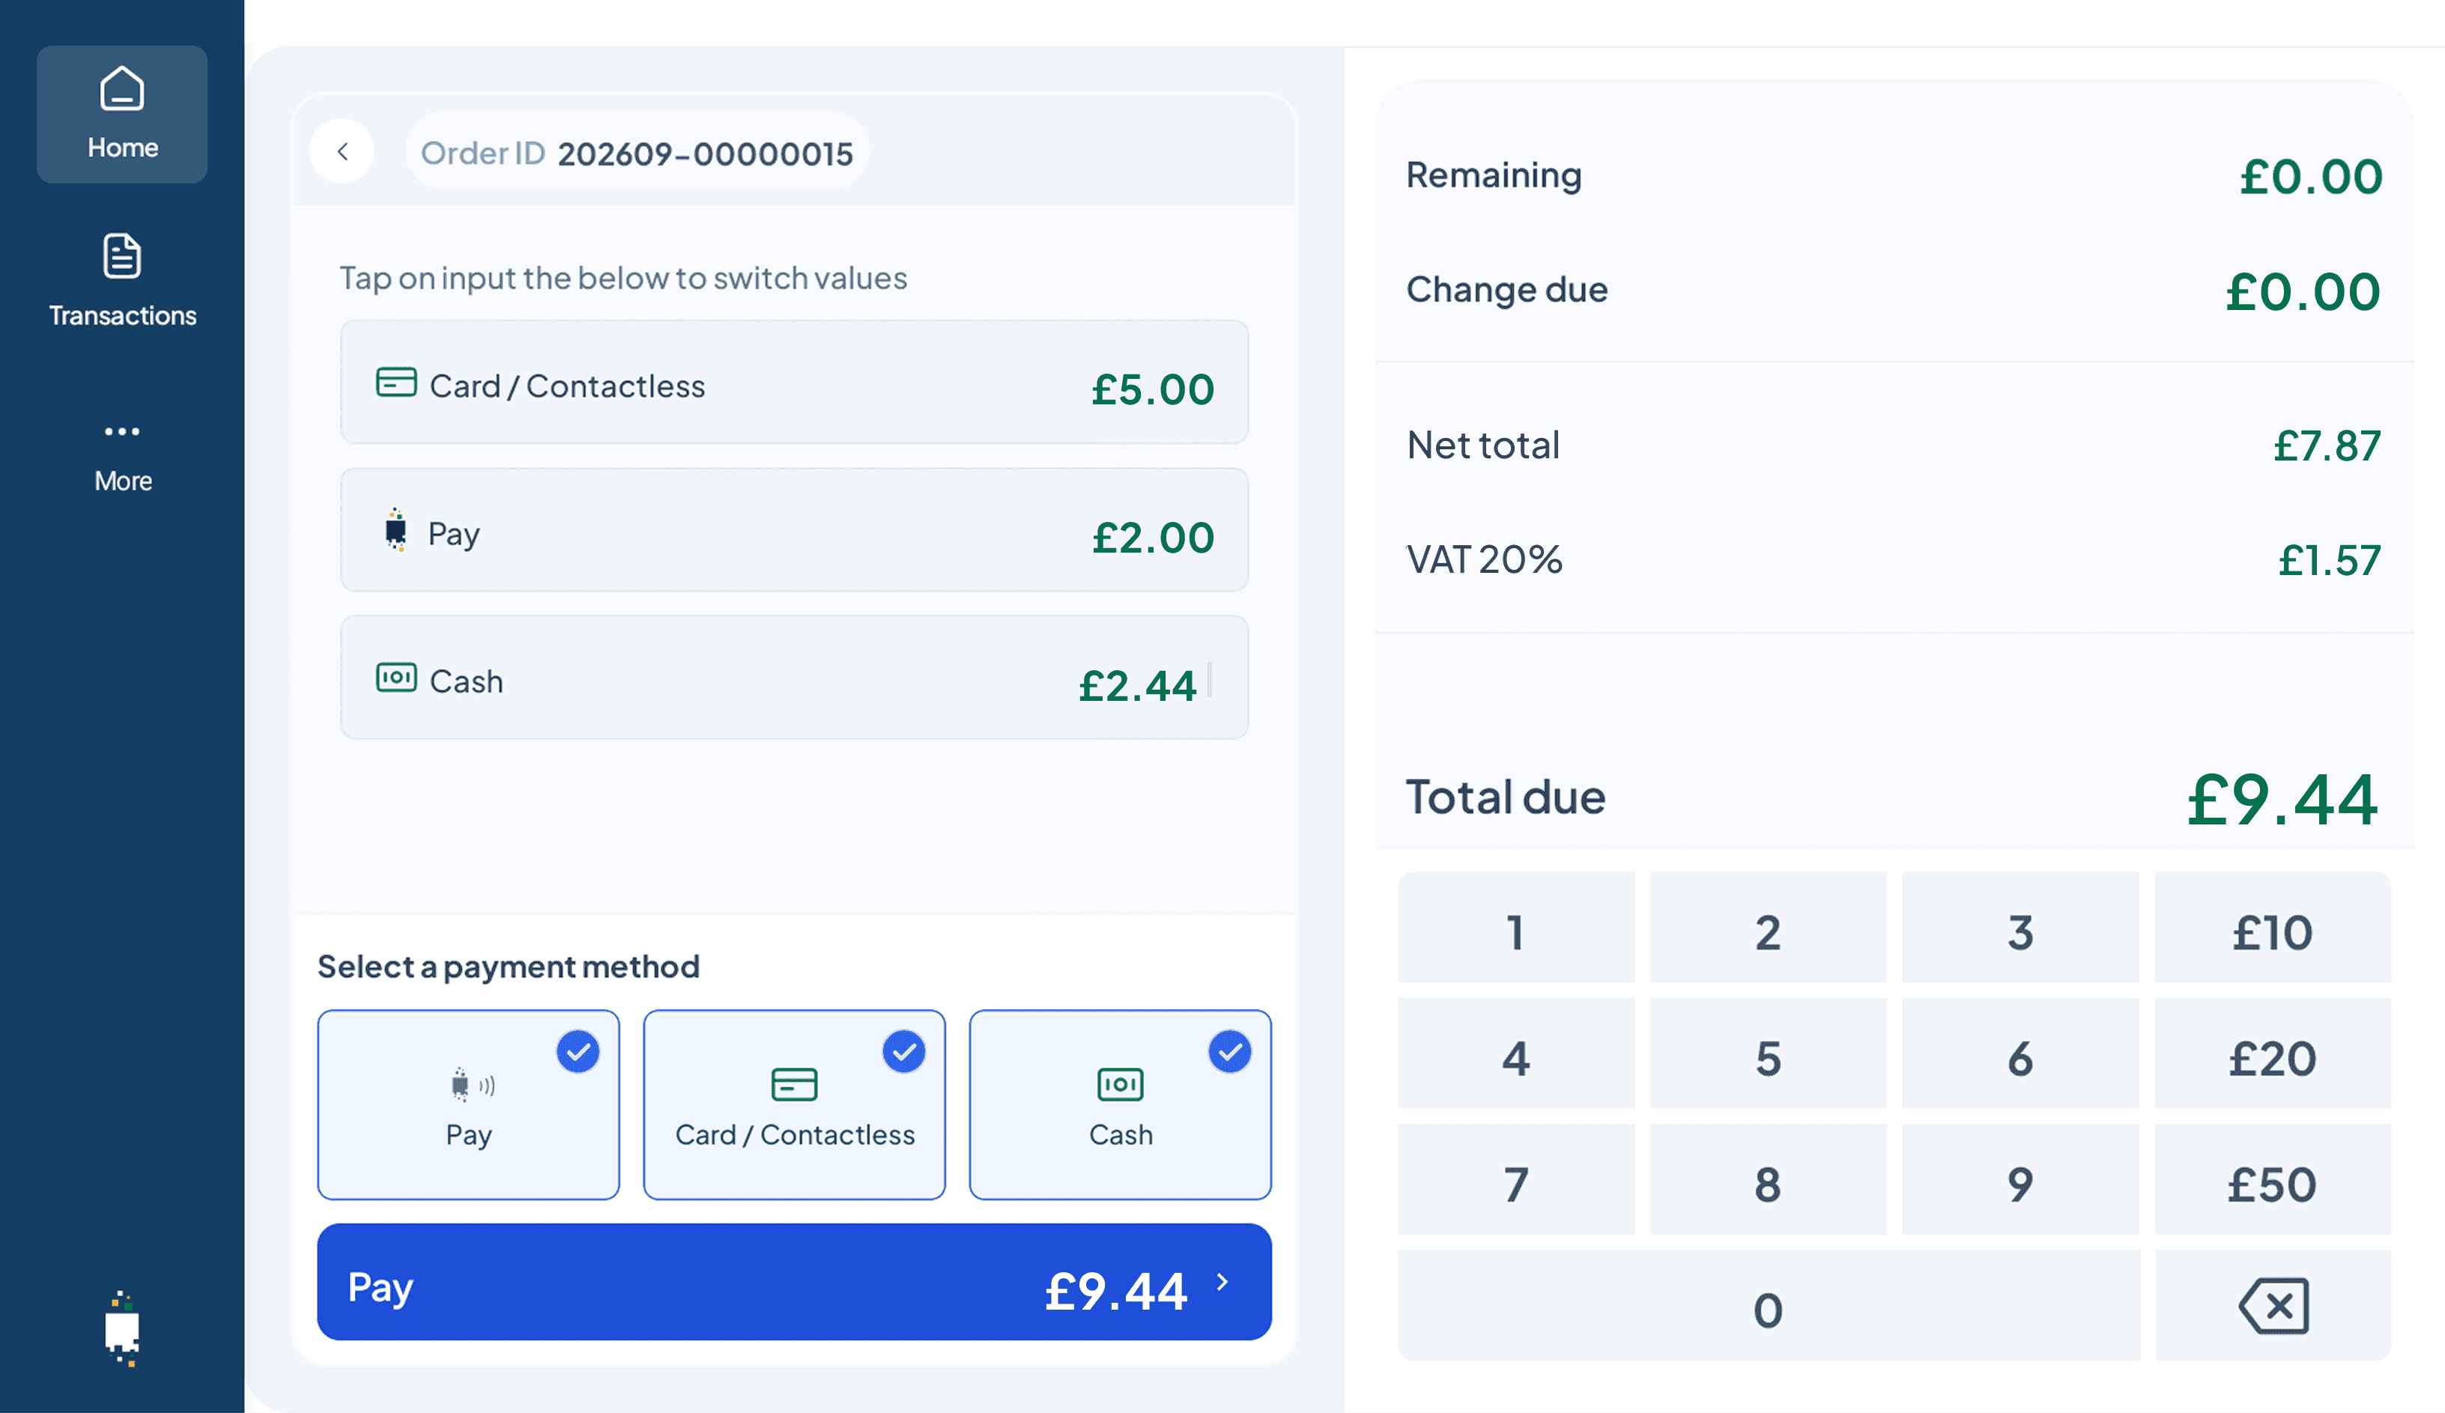This screenshot has width=2445, height=1413.
Task: Click the pixel Pay icon in the Pay input row
Action: 396,529
